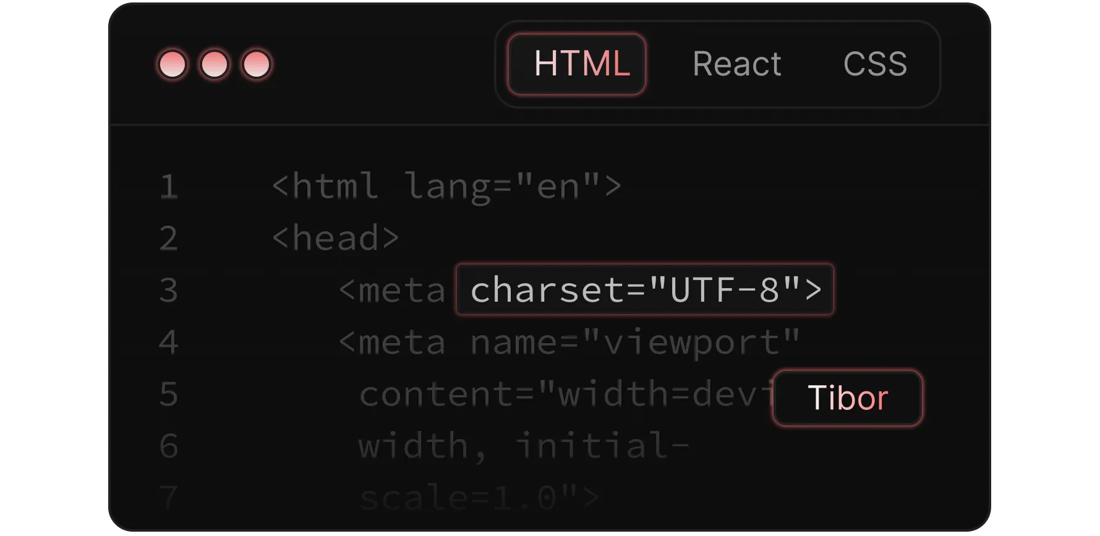Image resolution: width=1100 pixels, height=536 pixels.
Task: Click line number 2 in gutter
Action: [x=169, y=239]
